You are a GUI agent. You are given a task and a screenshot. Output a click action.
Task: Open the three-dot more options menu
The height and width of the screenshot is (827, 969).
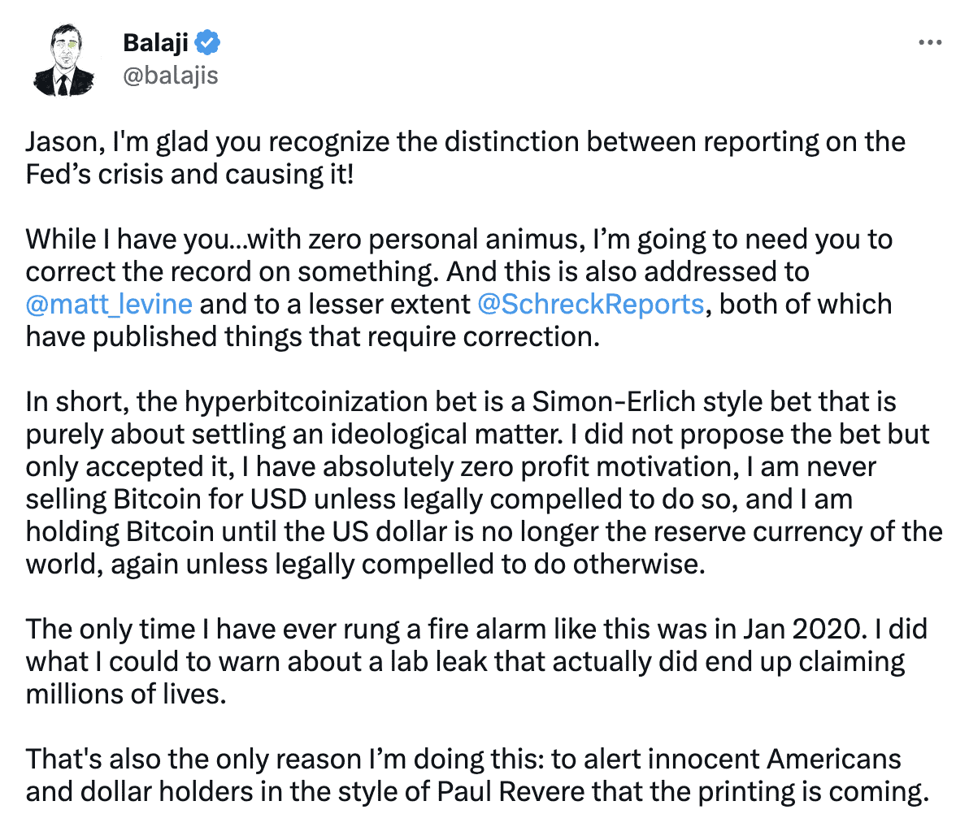[929, 42]
